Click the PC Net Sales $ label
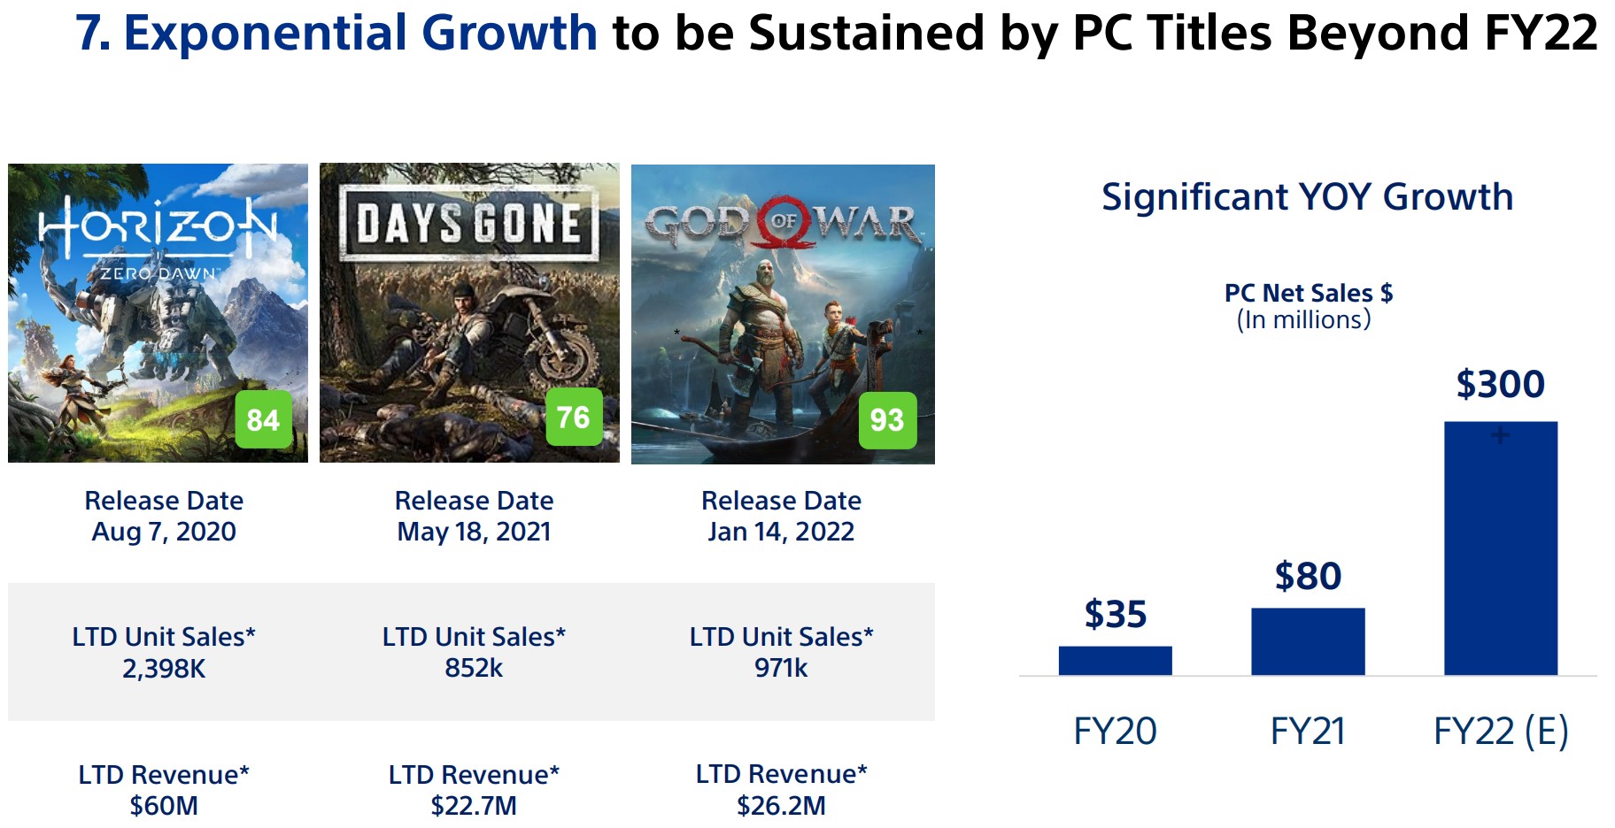1615x828 pixels. [x=1308, y=293]
